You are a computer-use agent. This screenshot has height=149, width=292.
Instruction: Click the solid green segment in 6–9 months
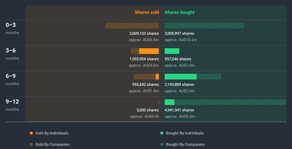pos(181,77)
